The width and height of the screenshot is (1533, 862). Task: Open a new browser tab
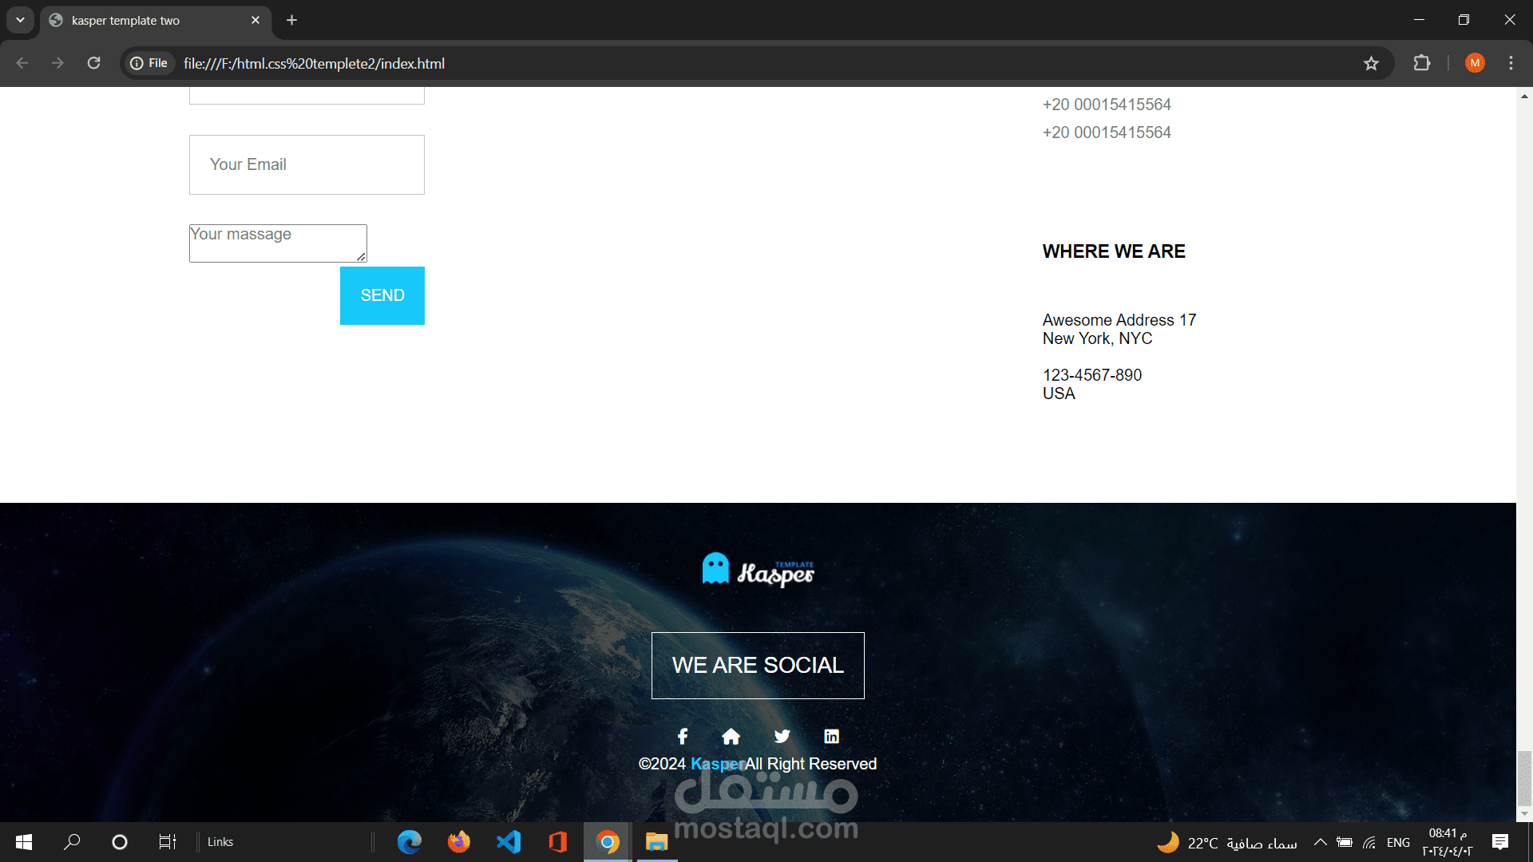[291, 20]
